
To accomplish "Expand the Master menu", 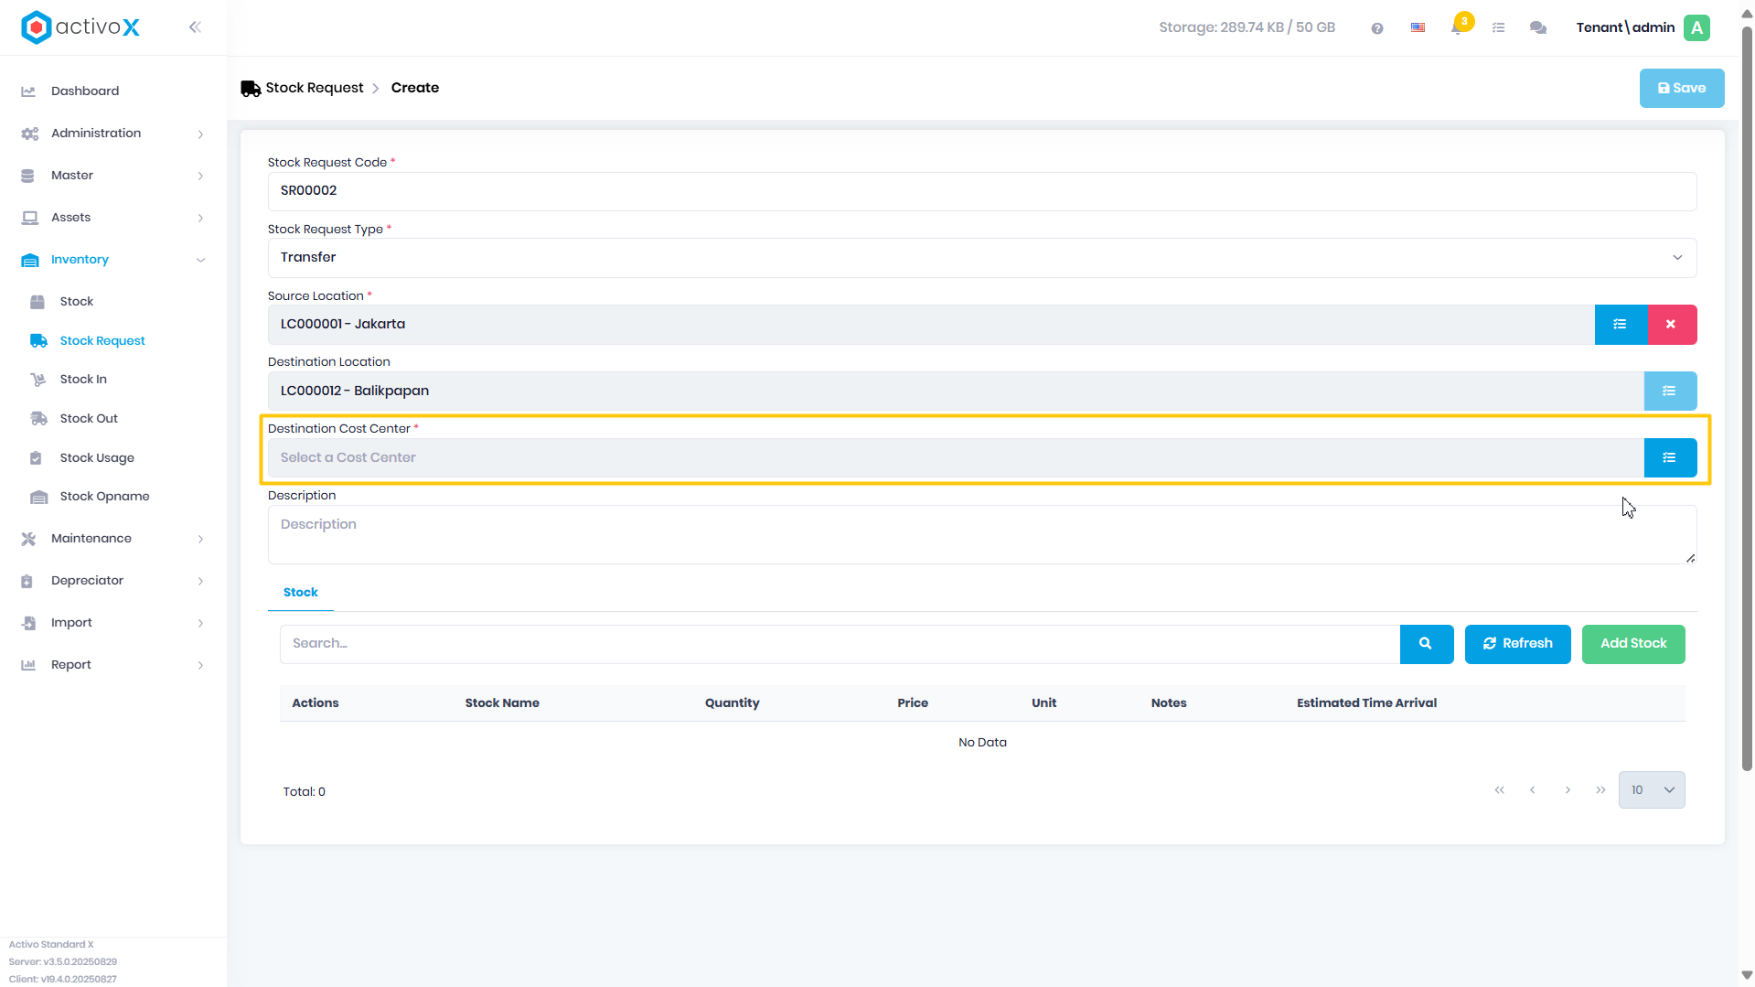I will [200, 177].
